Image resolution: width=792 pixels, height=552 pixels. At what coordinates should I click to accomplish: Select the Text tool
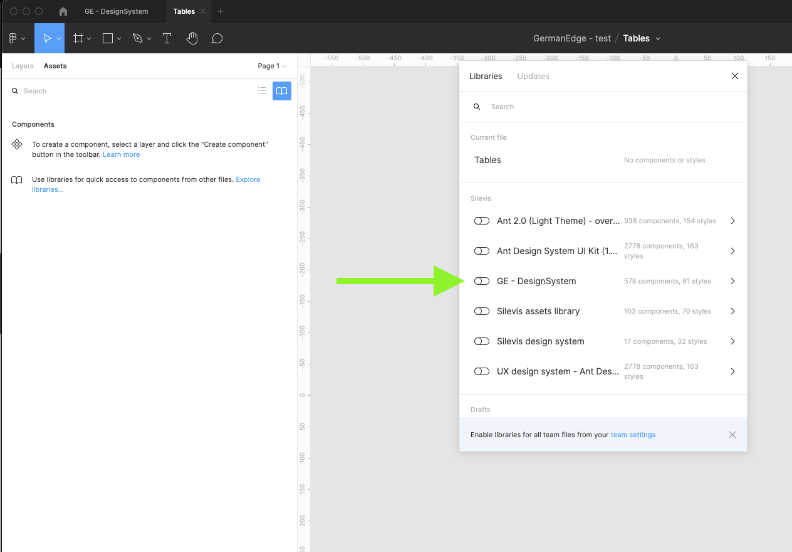[167, 38]
